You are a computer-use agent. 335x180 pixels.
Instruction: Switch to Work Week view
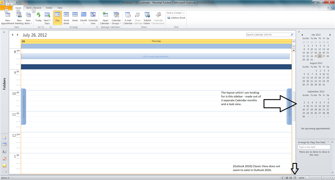click(66, 18)
